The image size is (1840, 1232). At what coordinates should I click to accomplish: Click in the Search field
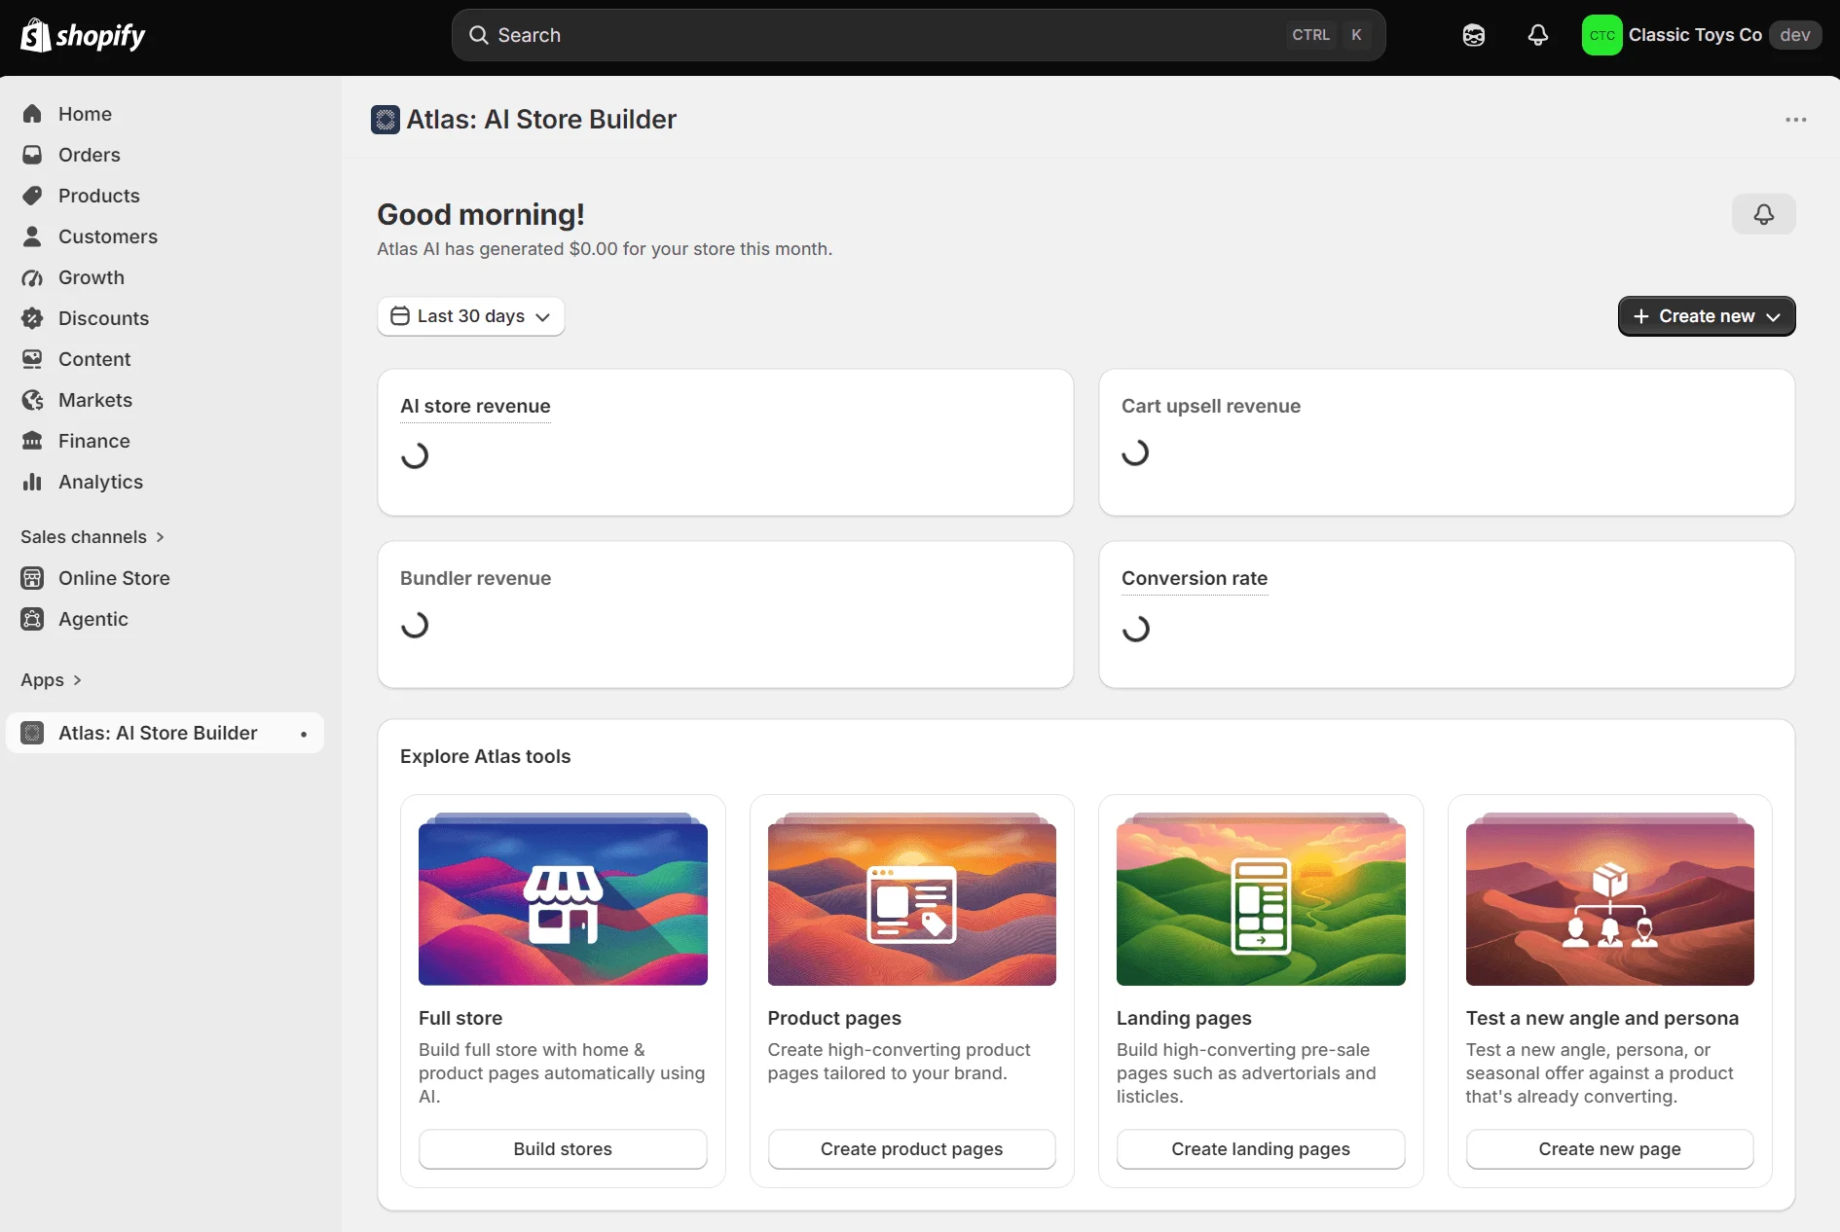click(918, 35)
